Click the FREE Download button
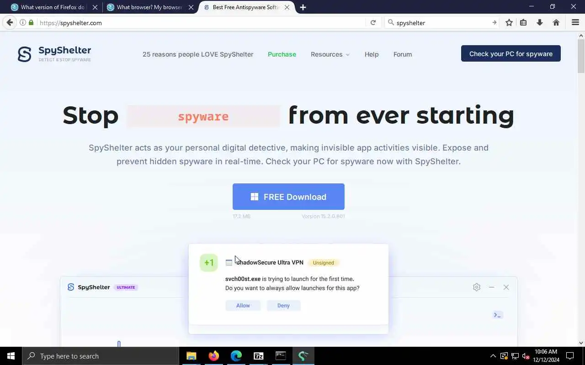Viewport: 585px width, 365px height. (288, 197)
